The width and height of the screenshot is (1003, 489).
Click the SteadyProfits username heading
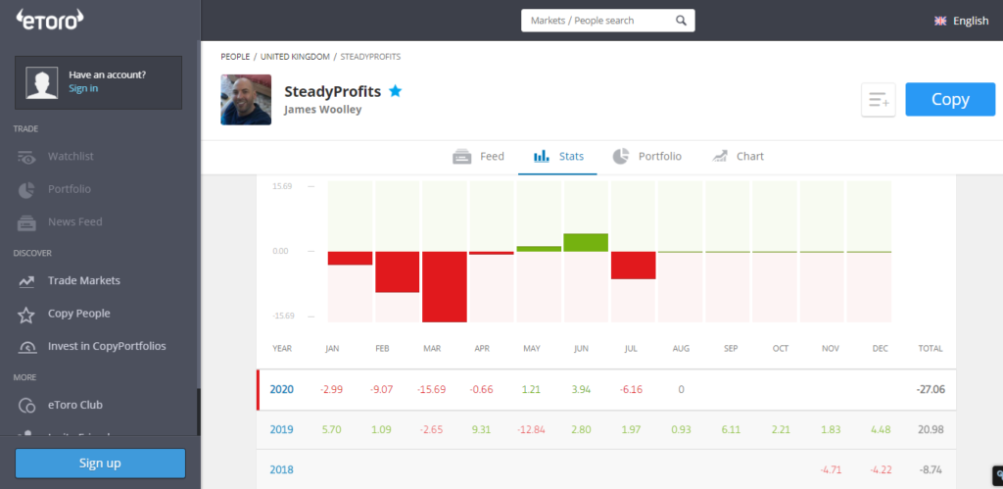point(332,91)
